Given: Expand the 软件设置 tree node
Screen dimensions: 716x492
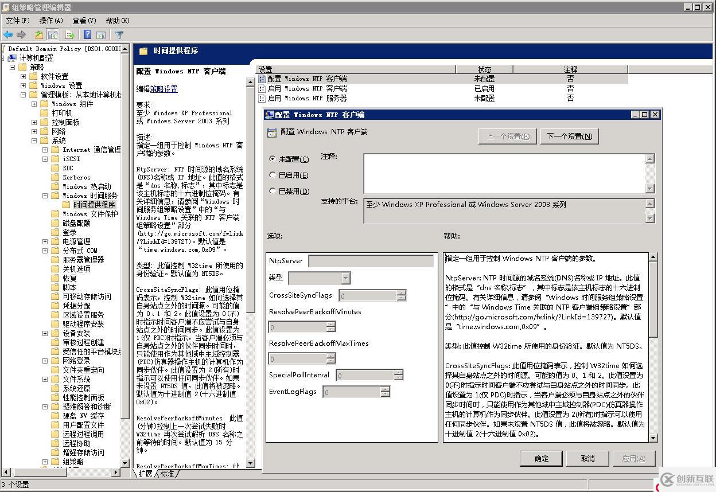Looking at the screenshot, I should [24, 76].
